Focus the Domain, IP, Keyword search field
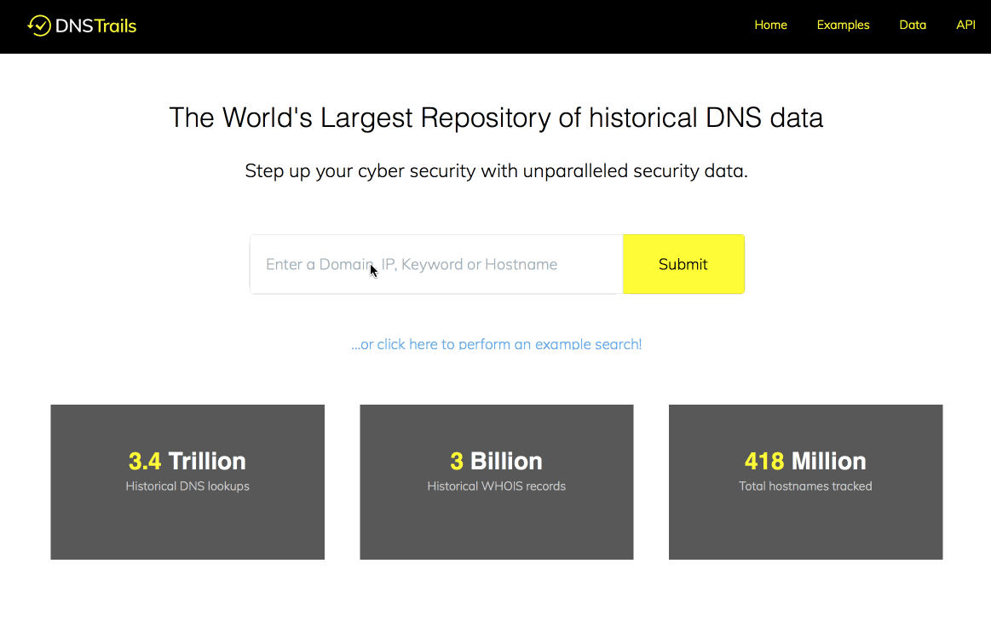Image resolution: width=991 pixels, height=621 pixels. point(437,264)
